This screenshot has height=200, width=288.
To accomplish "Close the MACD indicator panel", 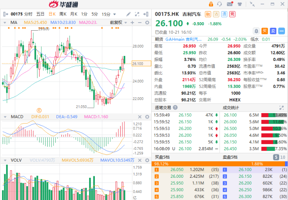I will pos(140,117).
